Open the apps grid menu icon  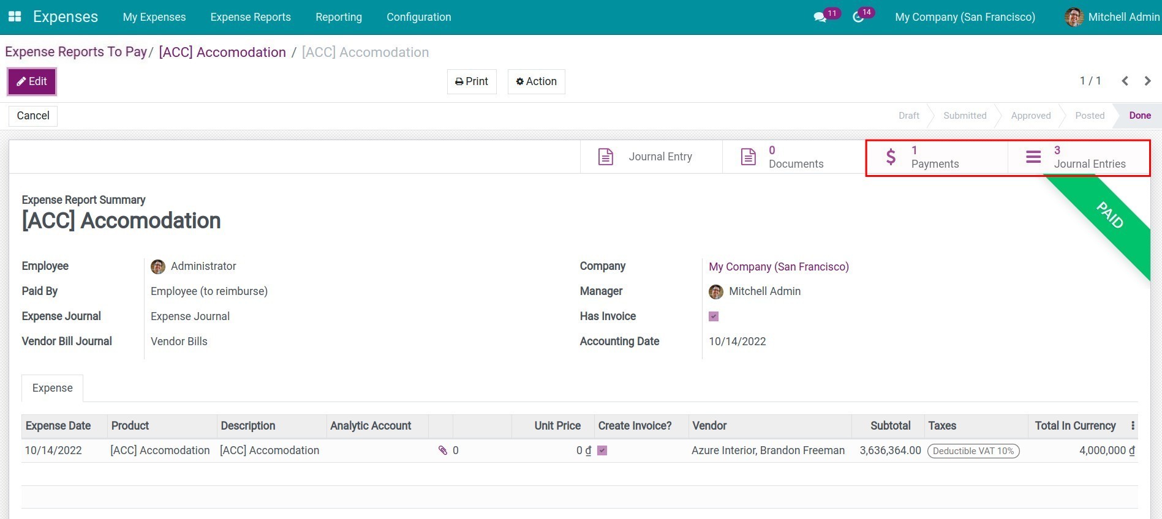(15, 17)
